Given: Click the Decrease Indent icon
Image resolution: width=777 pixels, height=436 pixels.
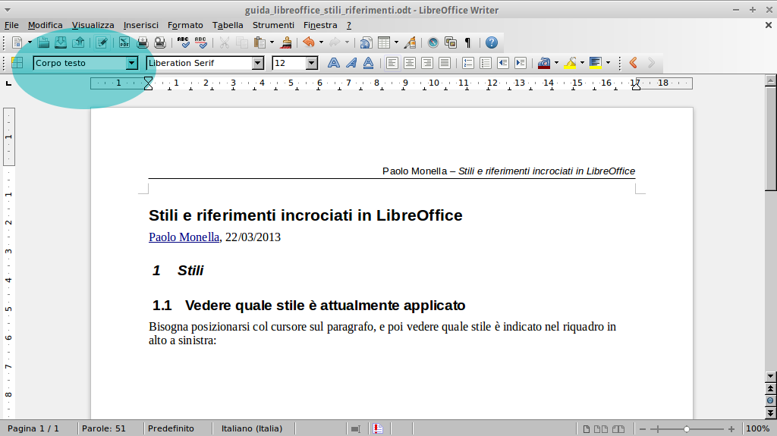Looking at the screenshot, I should [503, 63].
